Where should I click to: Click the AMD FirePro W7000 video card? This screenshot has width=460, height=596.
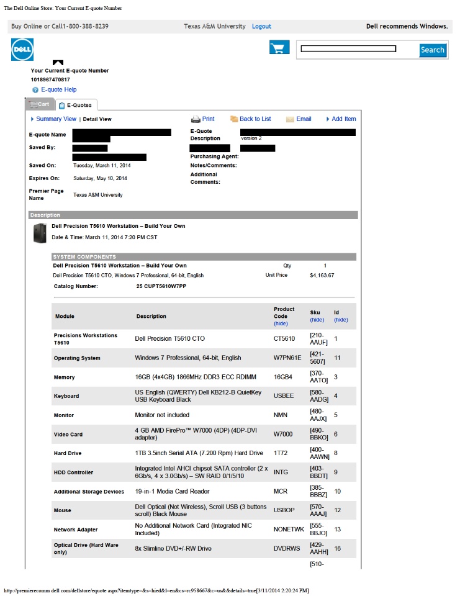pyautogui.click(x=196, y=434)
